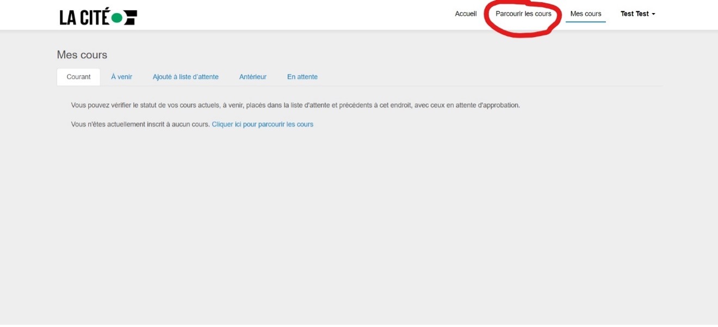
Task: Click the text 'Vous n'êtes actuellement inscrit à aucun cours.'
Action: pyautogui.click(x=140, y=124)
